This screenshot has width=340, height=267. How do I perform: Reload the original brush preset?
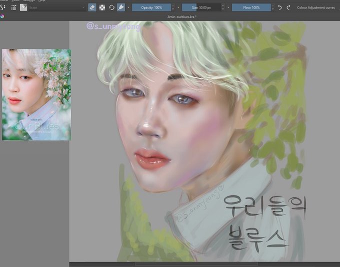(112, 7)
